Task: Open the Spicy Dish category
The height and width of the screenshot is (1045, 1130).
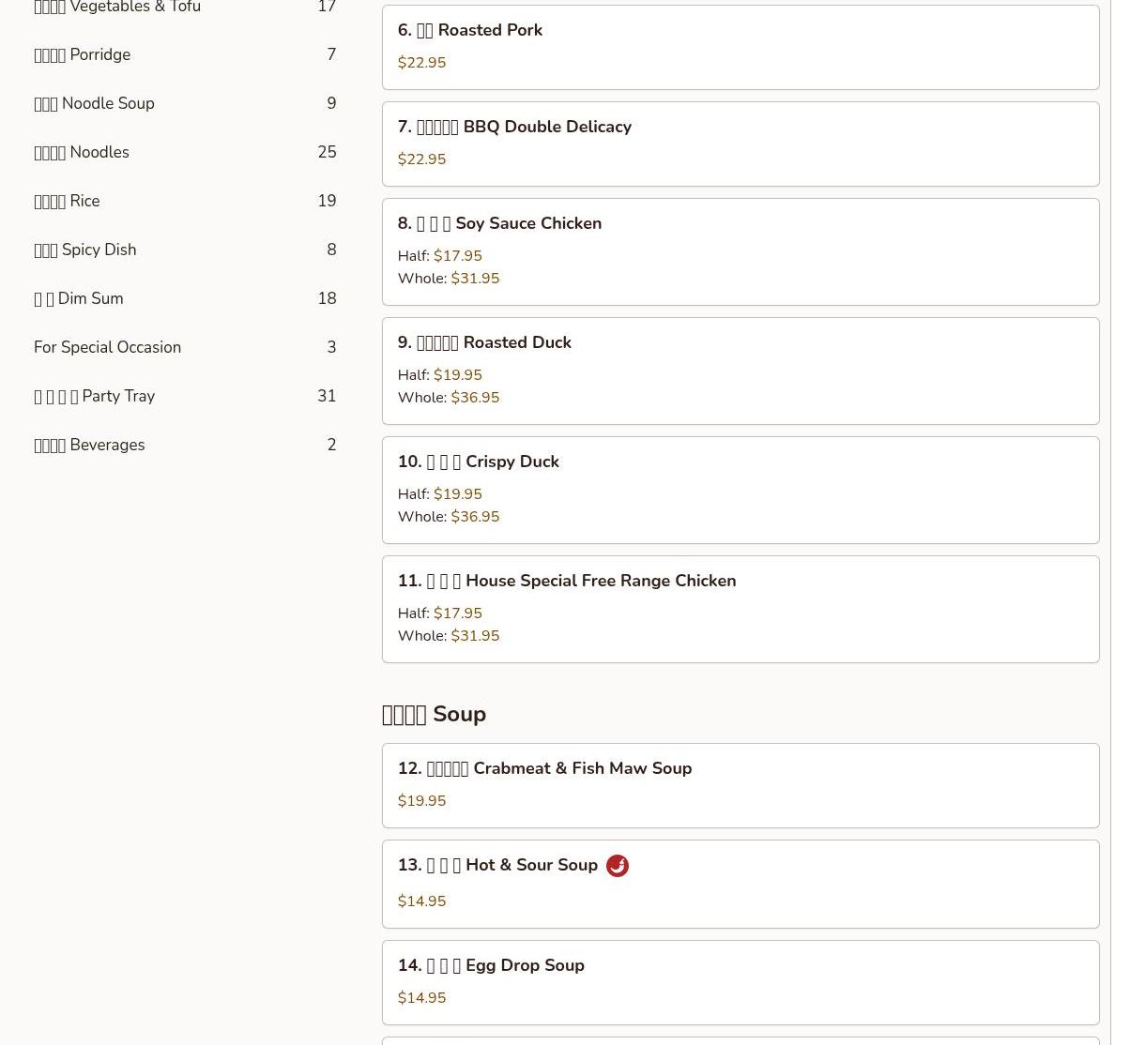Action: (x=185, y=250)
